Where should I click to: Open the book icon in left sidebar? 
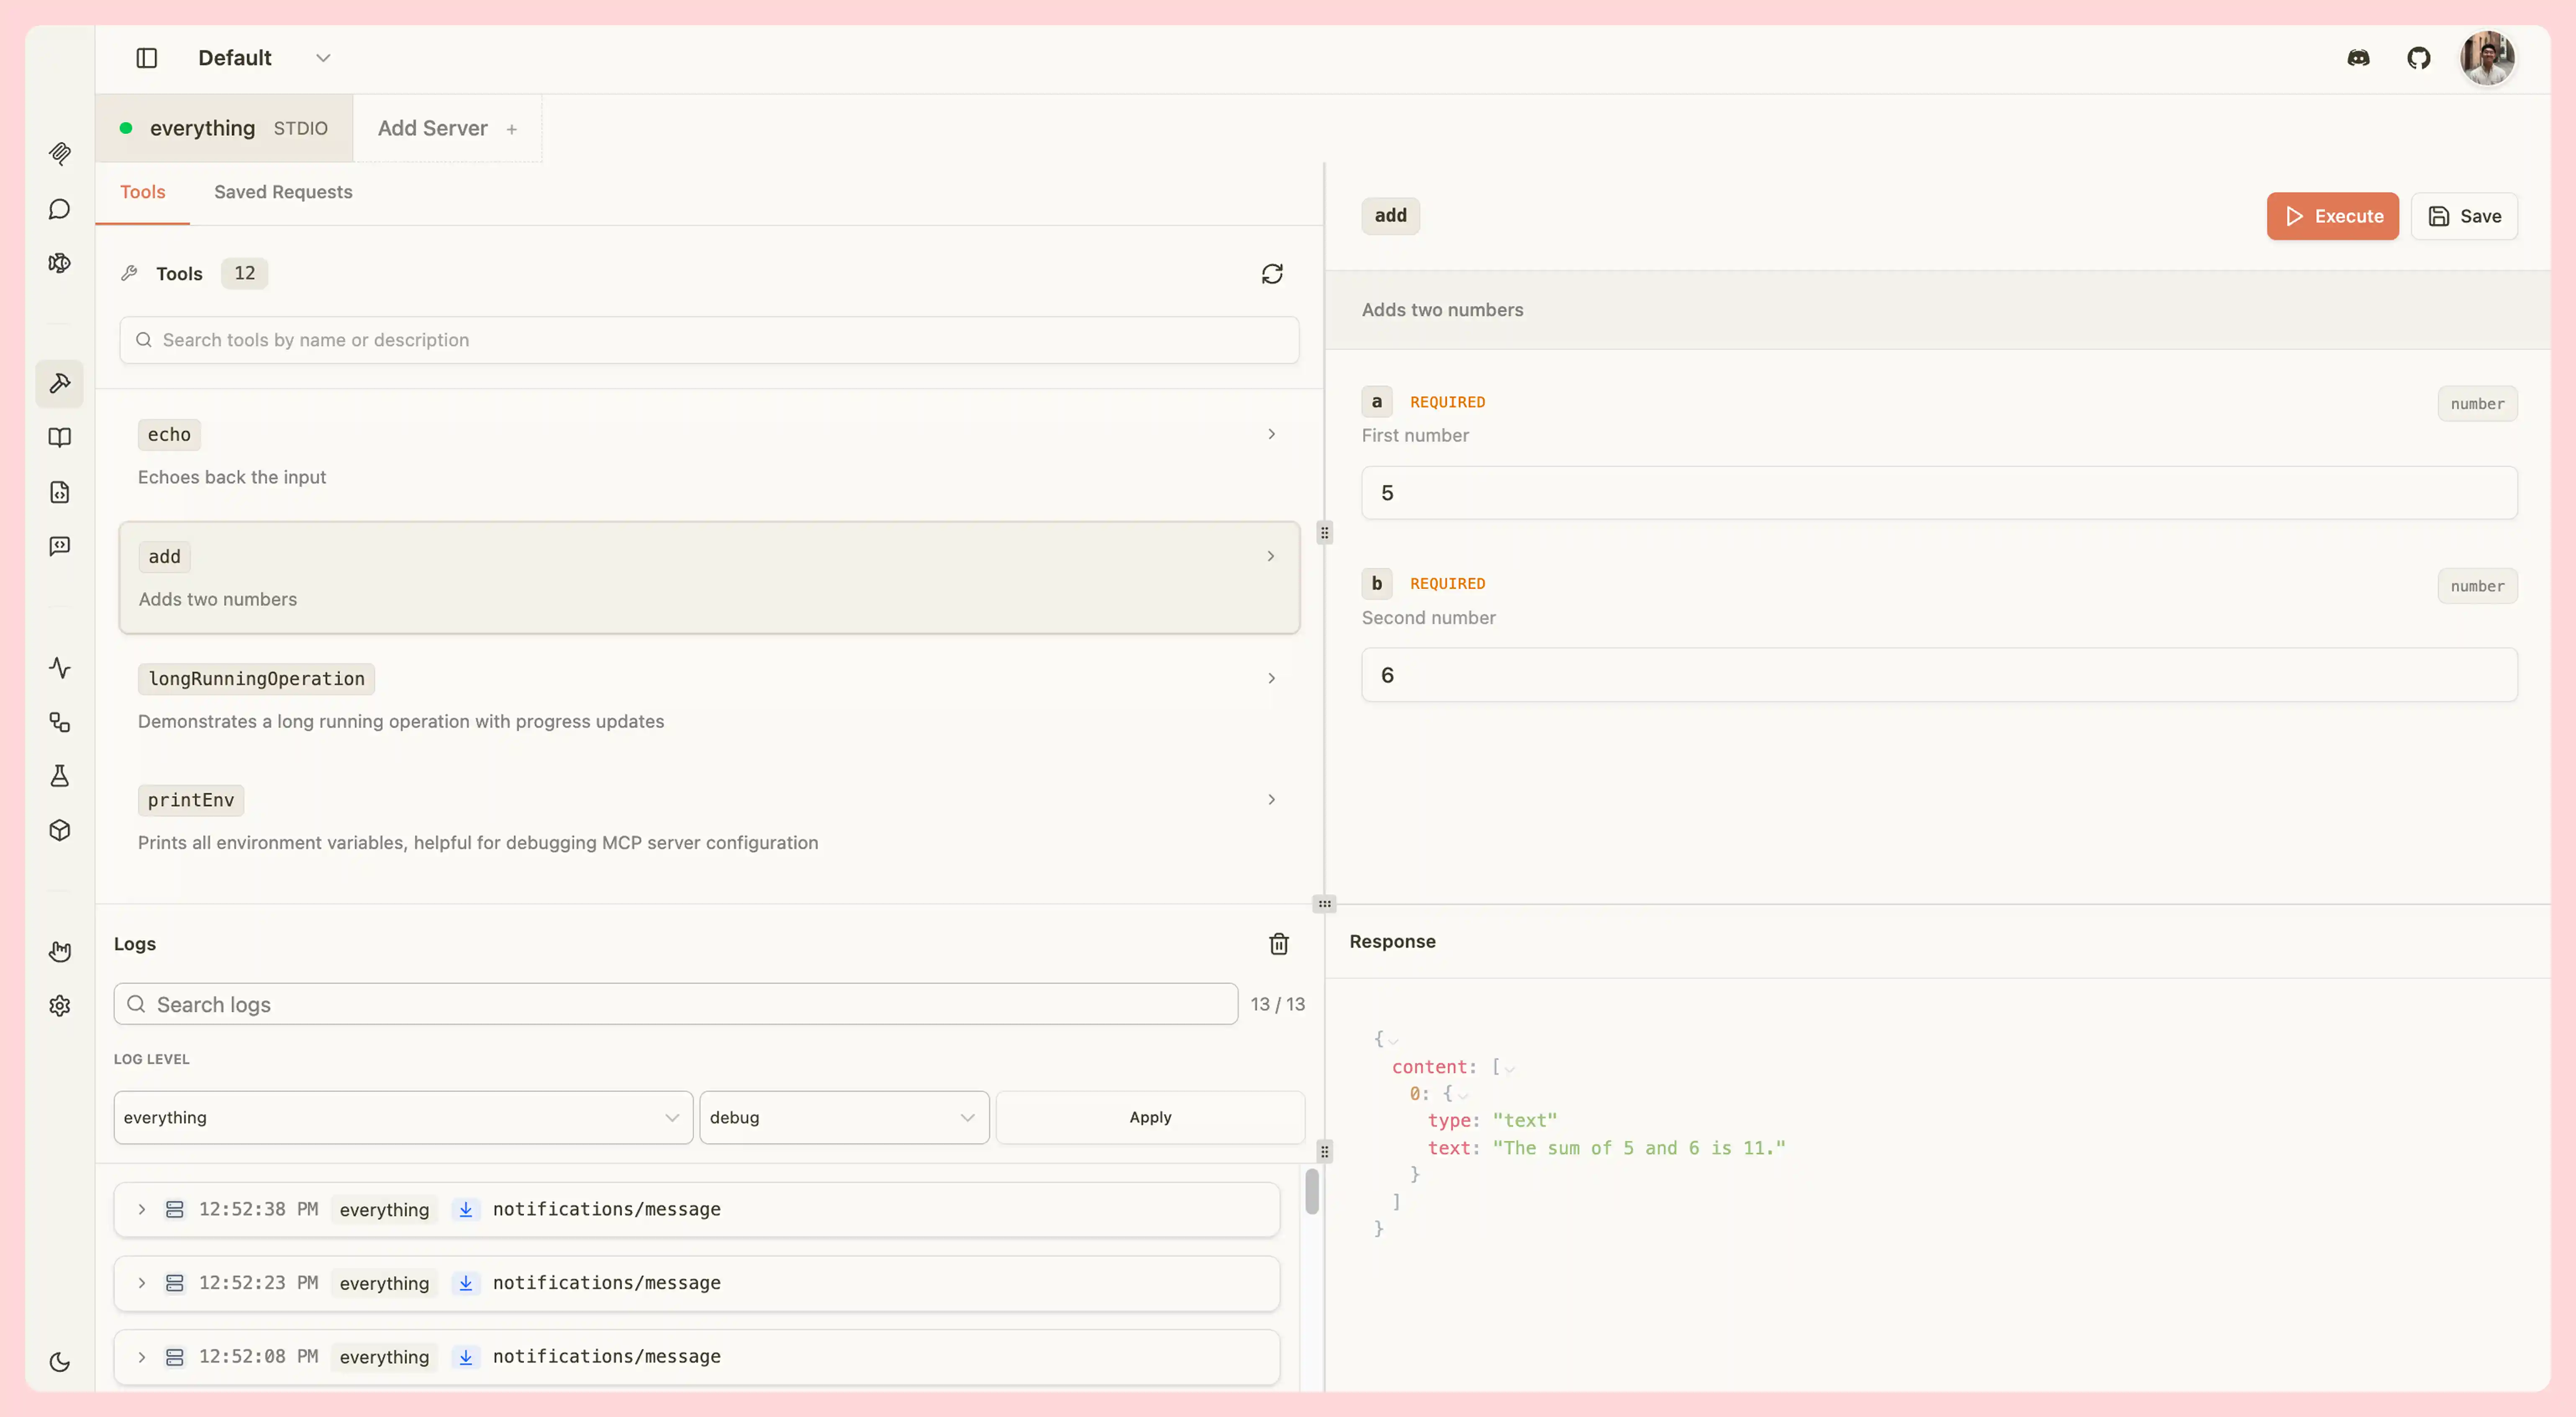60,438
